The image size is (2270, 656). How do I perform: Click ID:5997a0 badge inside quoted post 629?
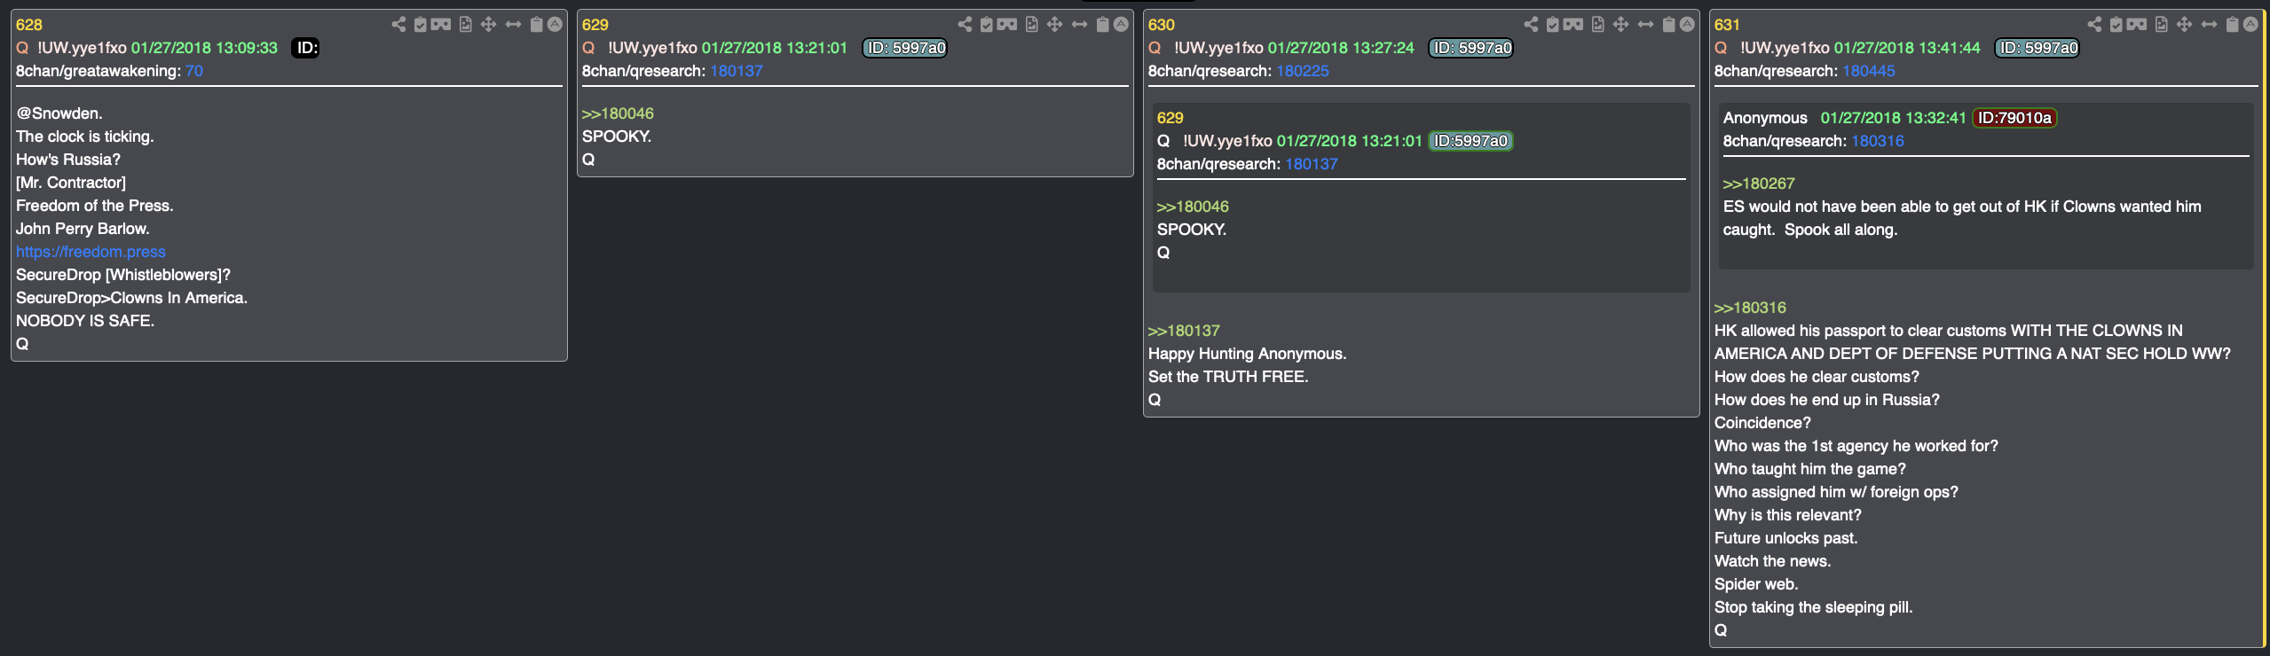click(1470, 141)
